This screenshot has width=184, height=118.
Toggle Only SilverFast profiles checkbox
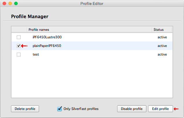[x=60, y=109]
